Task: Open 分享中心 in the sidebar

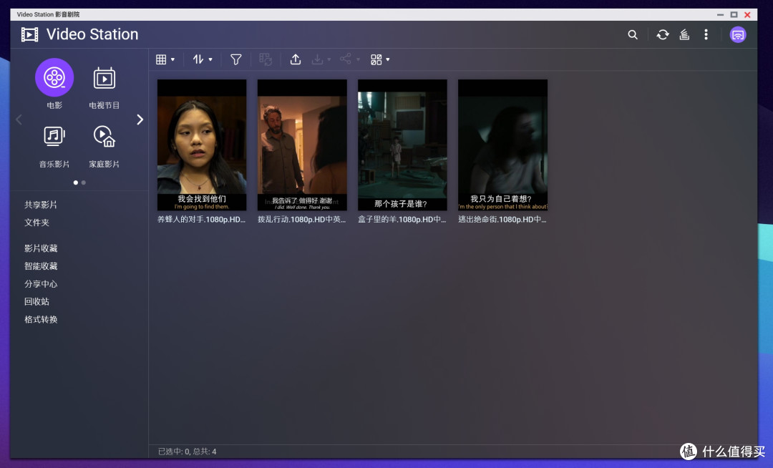Action: 41,284
